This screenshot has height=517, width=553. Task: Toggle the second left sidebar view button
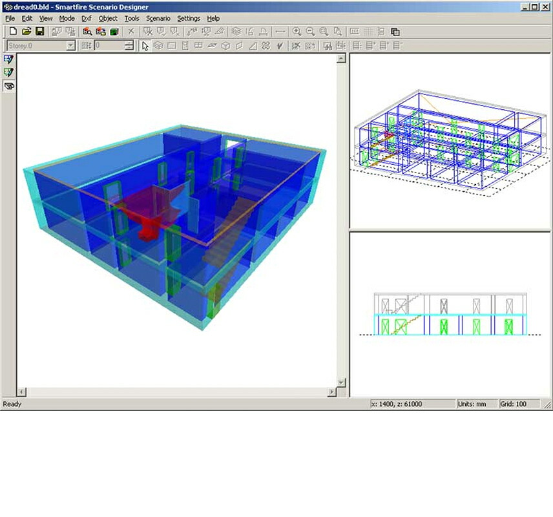(8, 72)
